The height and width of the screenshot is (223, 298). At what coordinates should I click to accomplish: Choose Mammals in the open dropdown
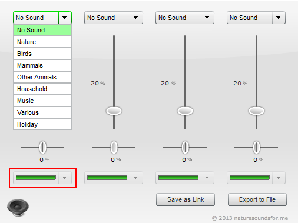[x=42, y=65]
